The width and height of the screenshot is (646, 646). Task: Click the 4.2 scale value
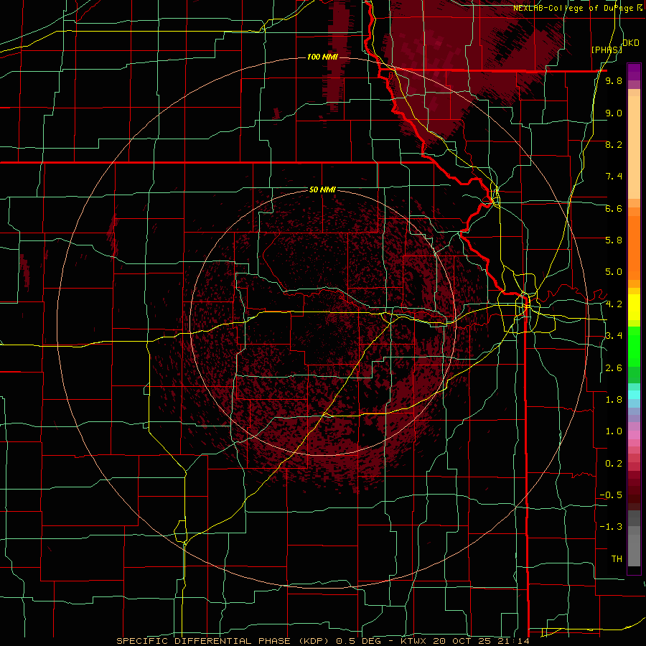coord(614,304)
